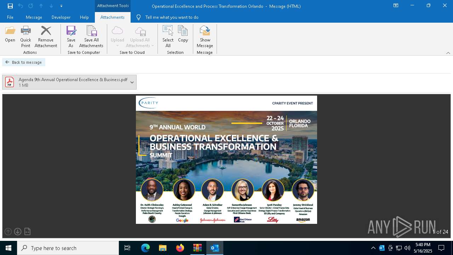
Task: Open the Customize Quick Access Toolbar dropdown
Action: click(61, 6)
